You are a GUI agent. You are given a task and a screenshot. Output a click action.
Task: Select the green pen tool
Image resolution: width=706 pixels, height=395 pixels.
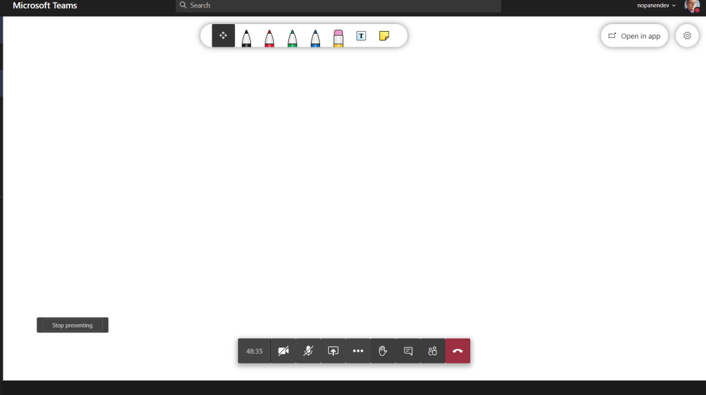292,37
